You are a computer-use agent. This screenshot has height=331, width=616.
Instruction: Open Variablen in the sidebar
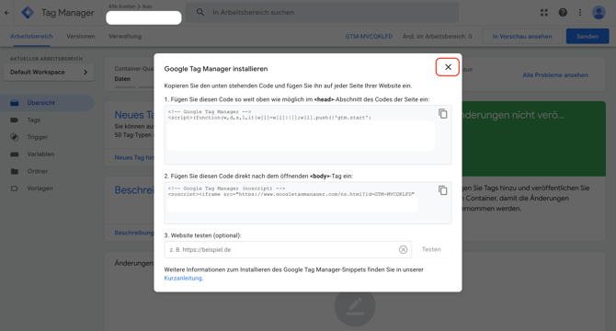click(40, 154)
